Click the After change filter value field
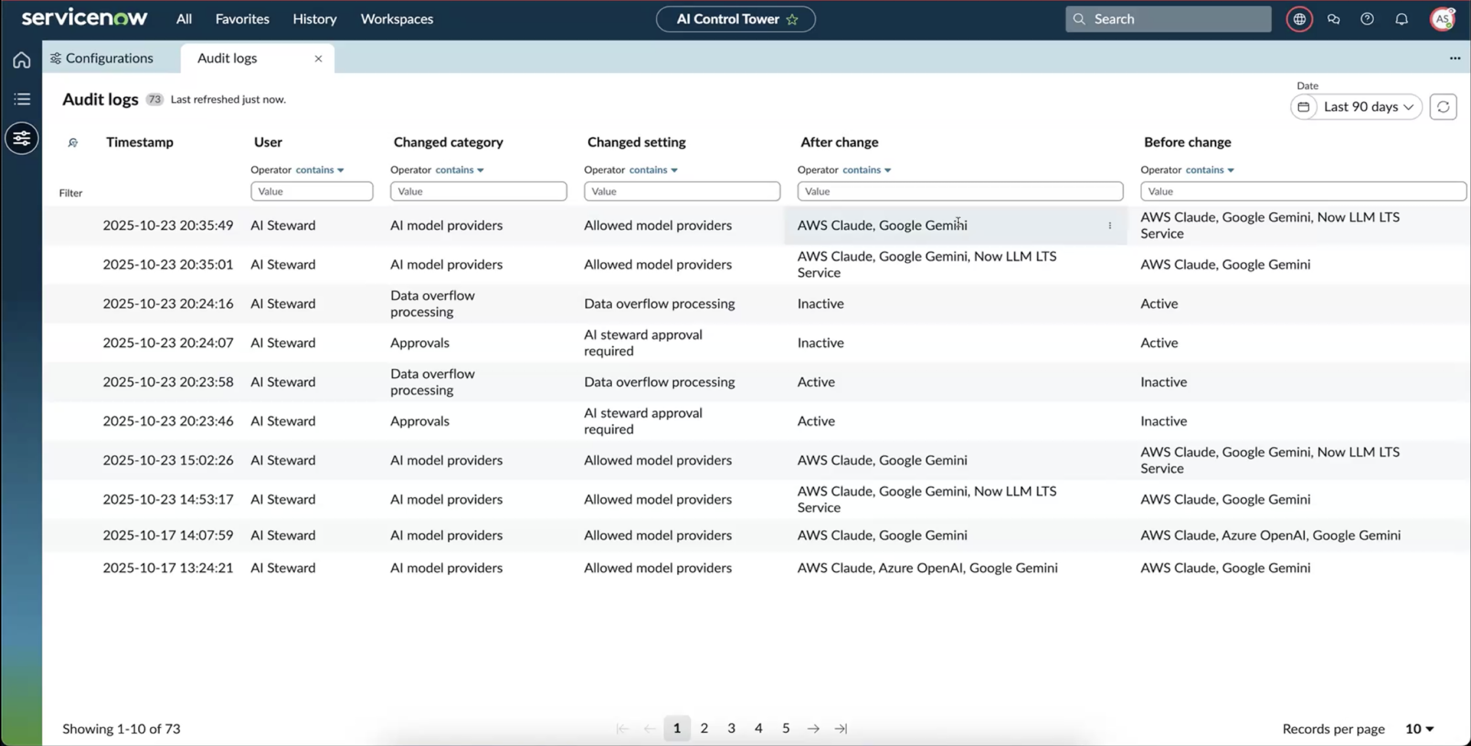 [960, 191]
